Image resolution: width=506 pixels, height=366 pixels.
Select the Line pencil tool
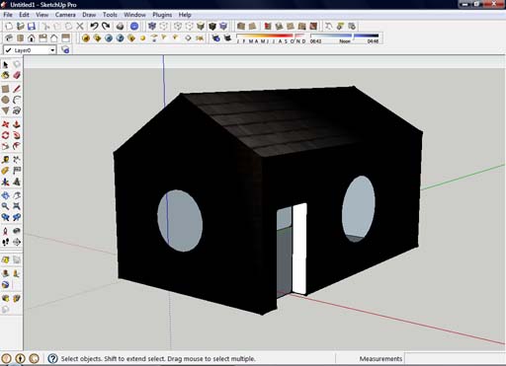[17, 89]
